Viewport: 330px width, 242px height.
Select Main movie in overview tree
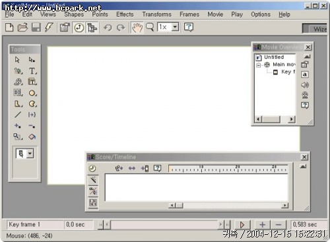pyautogui.click(x=284, y=65)
